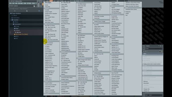Select the Tree view option
The width and height of the screenshot is (172, 97).
[127, 15]
